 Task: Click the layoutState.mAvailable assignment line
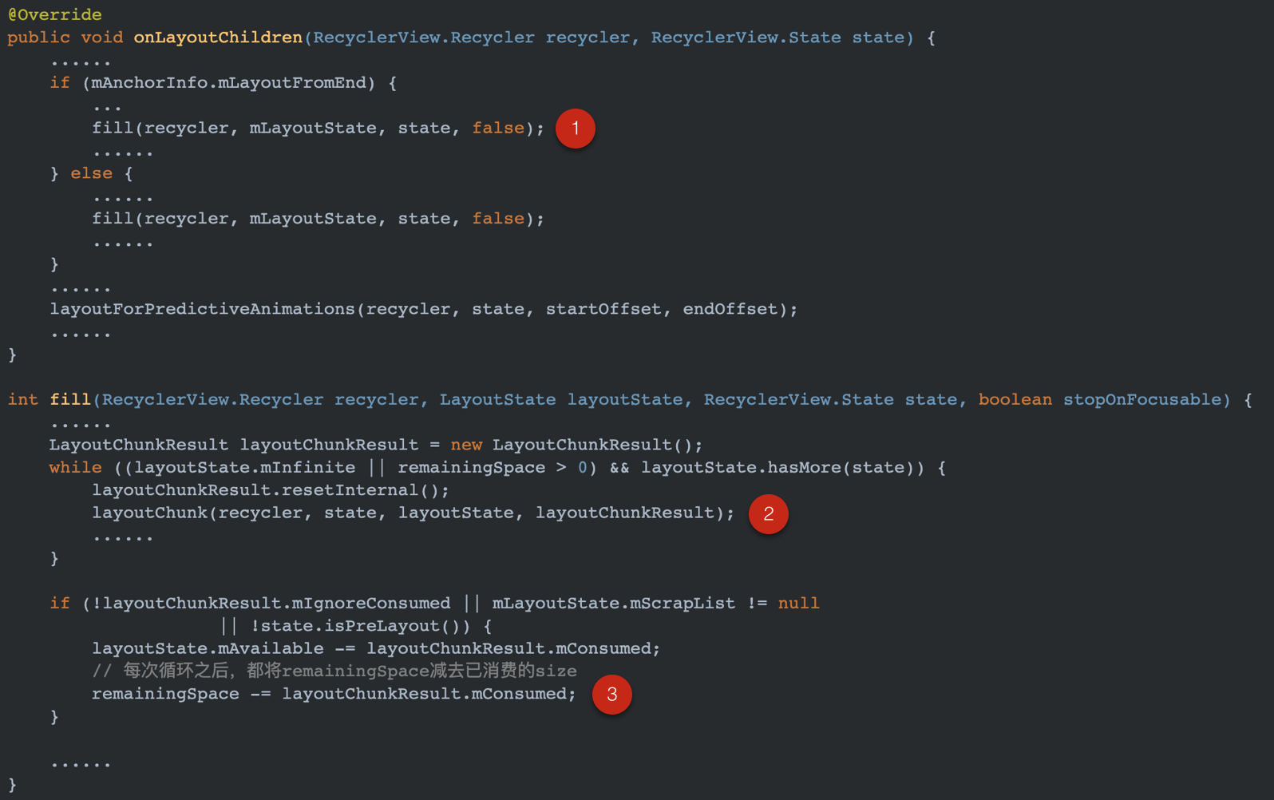376,648
